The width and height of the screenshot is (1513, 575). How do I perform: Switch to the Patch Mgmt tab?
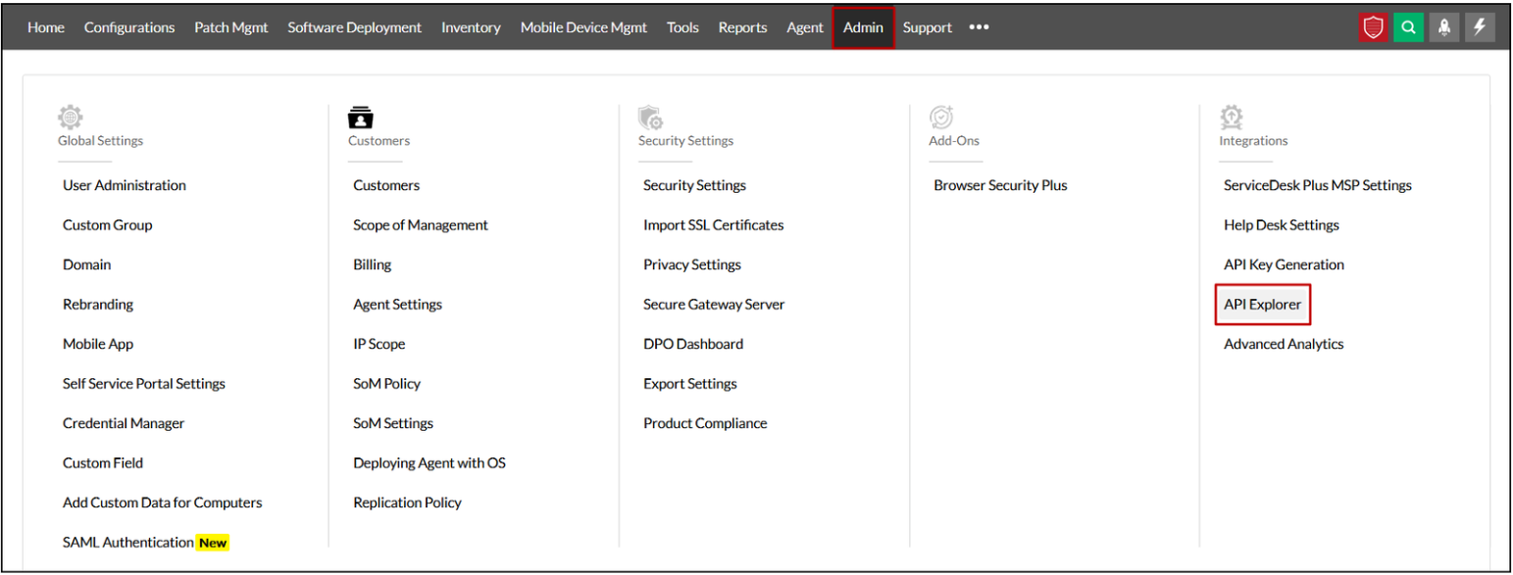coord(230,27)
